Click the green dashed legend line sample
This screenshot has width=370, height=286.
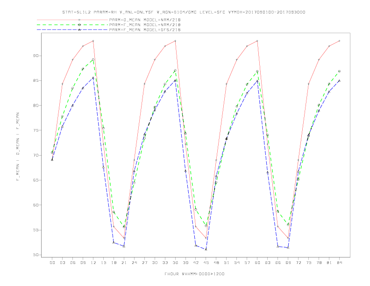click(x=72, y=25)
